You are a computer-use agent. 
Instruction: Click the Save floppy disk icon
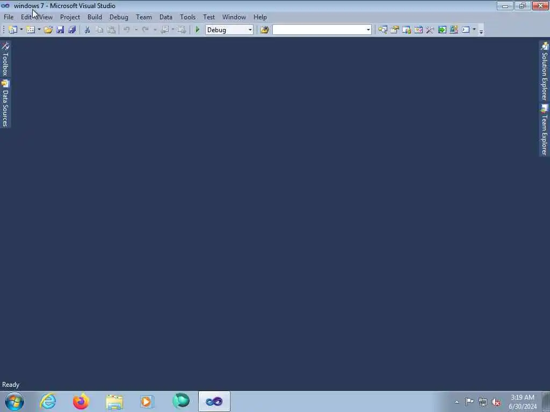[60, 30]
